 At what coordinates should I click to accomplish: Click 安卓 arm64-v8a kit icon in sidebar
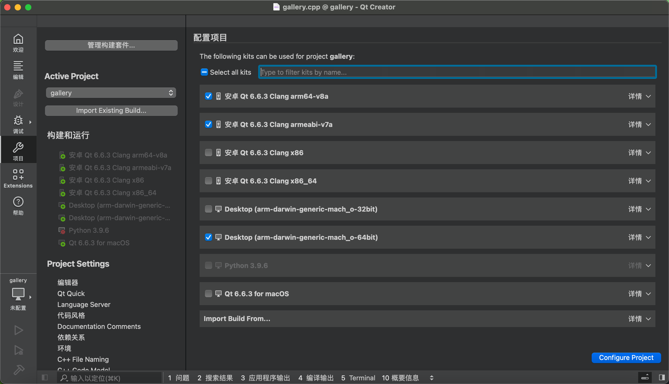(62, 155)
